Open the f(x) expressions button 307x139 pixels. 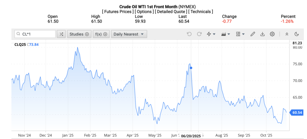(101, 34)
